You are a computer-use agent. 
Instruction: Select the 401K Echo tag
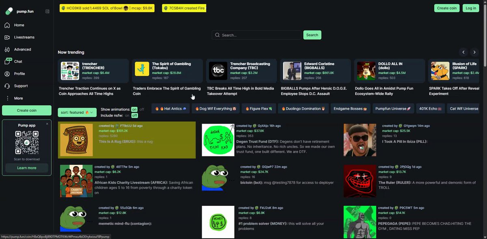[431, 109]
